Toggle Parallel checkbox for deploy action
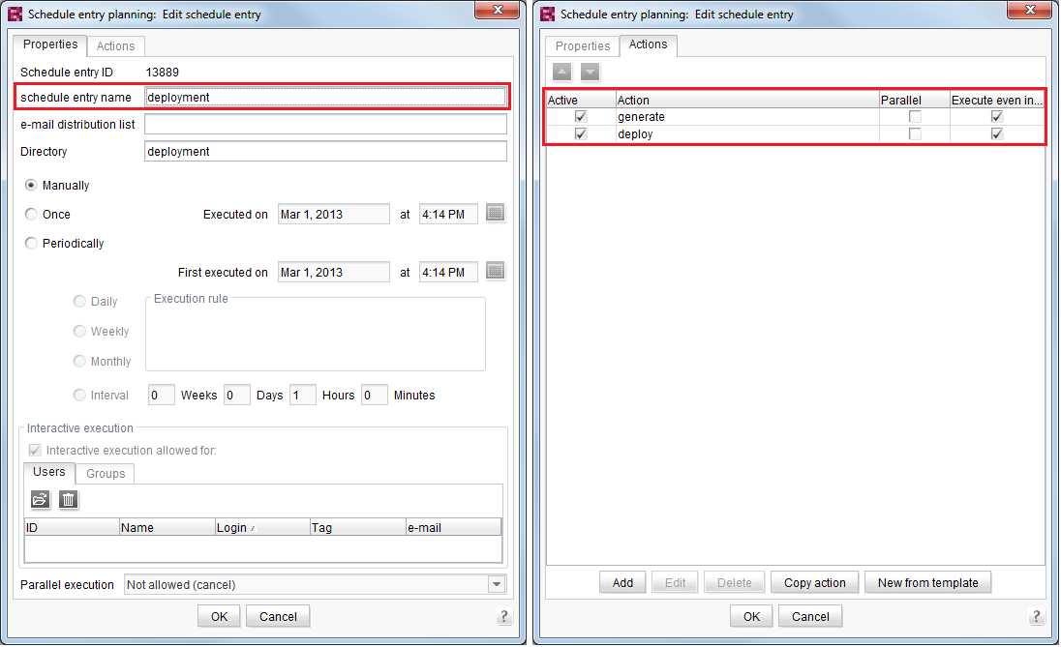The height and width of the screenshot is (647, 1061). [915, 133]
